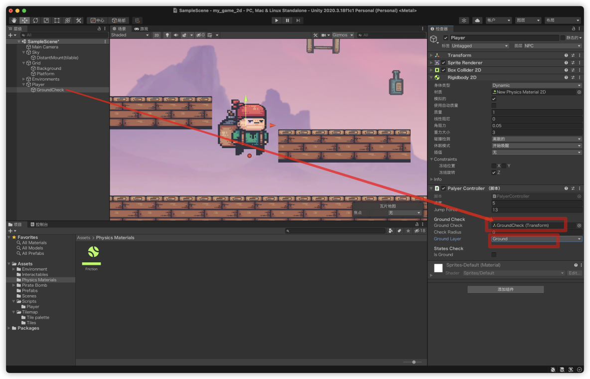Expand the Environments object in Hierarchy
590x379 pixels.
[24, 79]
